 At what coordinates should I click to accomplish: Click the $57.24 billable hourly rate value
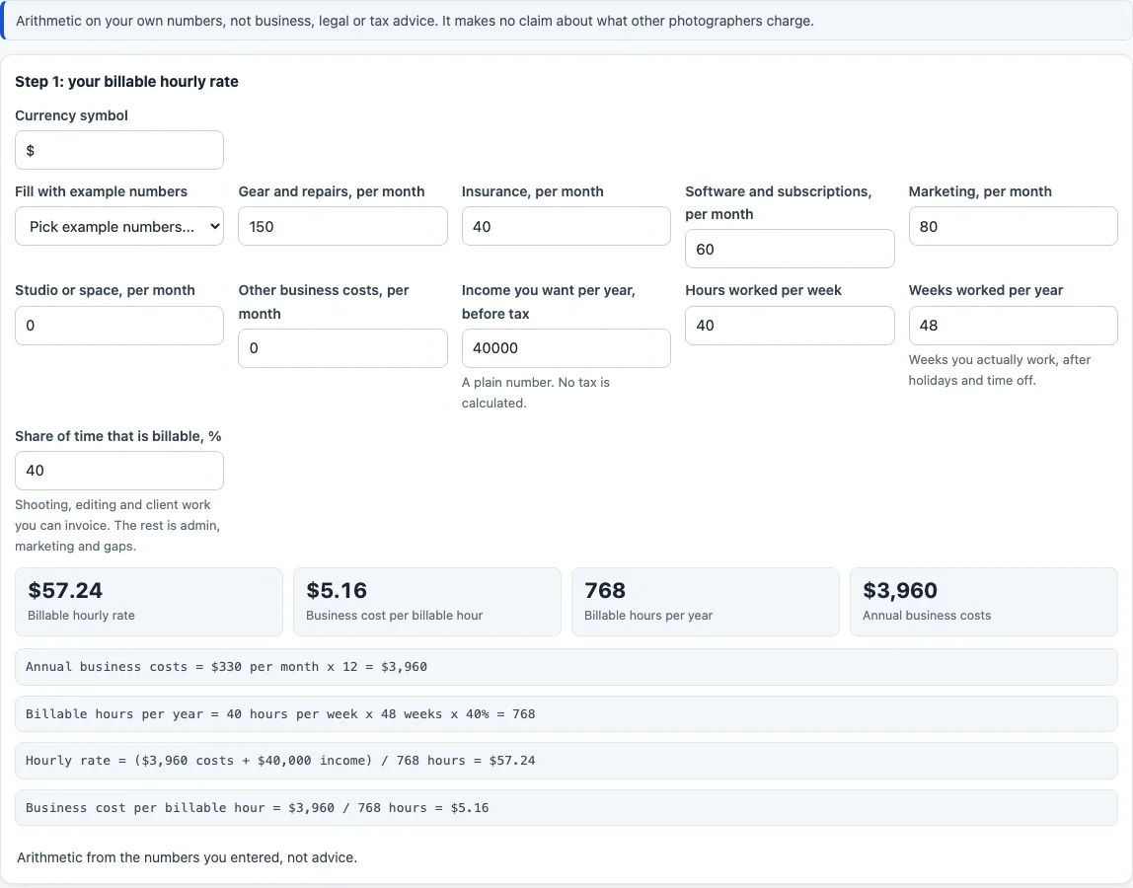pos(65,590)
